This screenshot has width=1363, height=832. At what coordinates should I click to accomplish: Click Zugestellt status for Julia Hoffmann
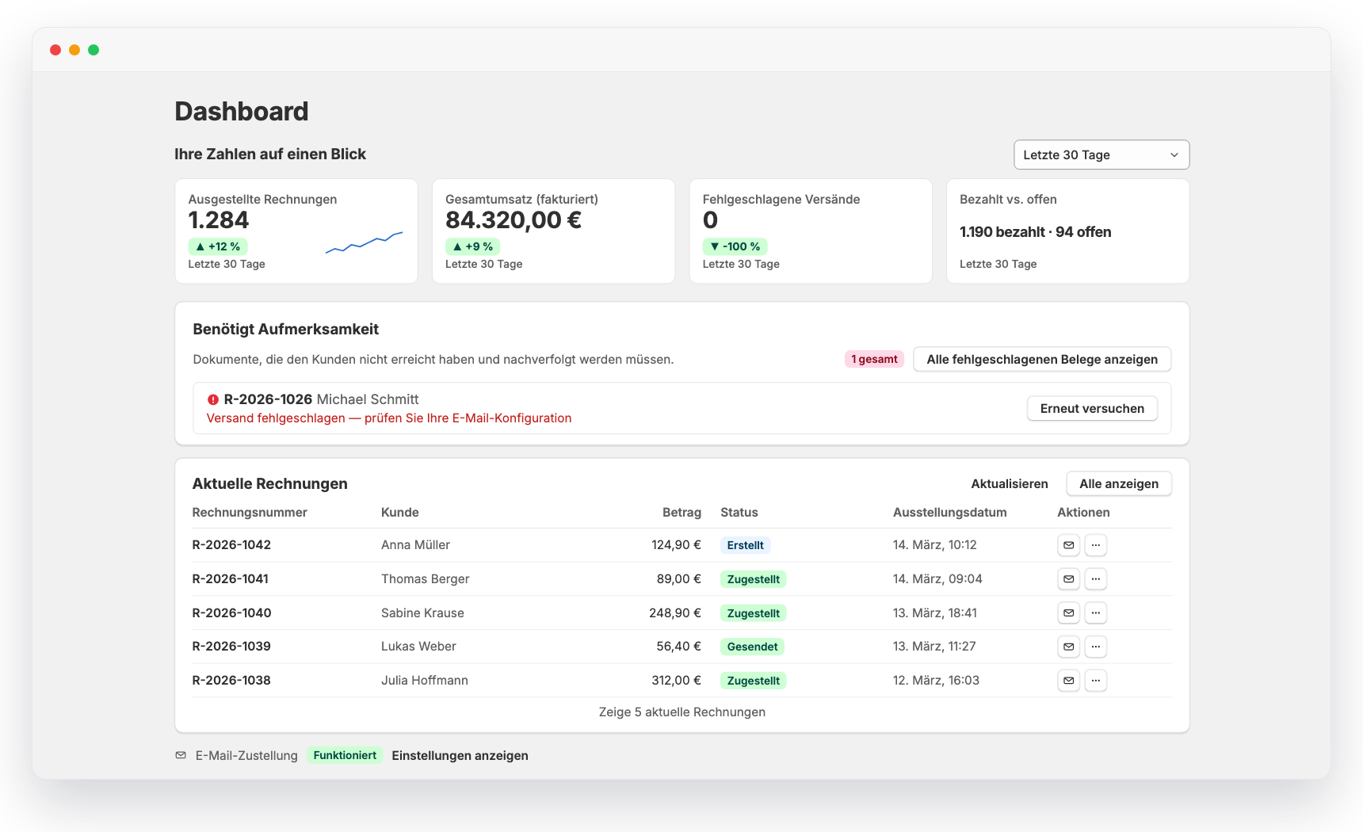click(753, 681)
